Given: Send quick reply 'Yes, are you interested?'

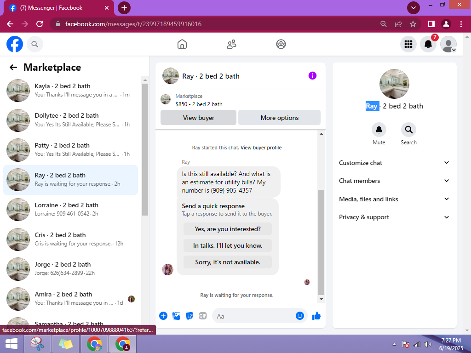Looking at the screenshot, I should (x=228, y=229).
